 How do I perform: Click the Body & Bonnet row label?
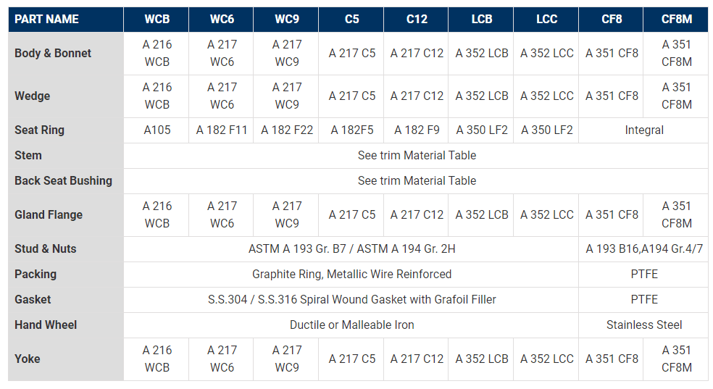point(53,53)
